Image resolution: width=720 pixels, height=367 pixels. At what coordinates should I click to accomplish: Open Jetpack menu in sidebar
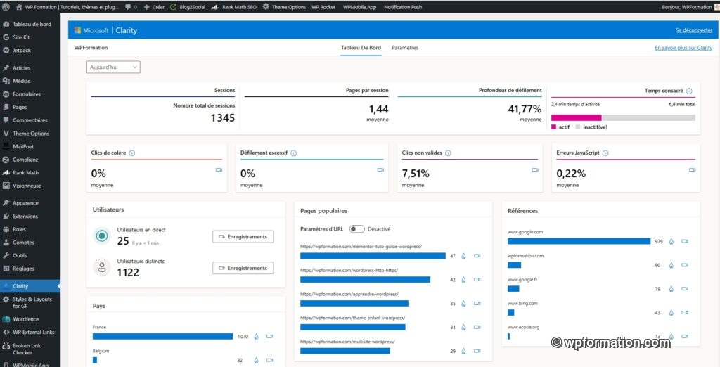click(x=30, y=50)
